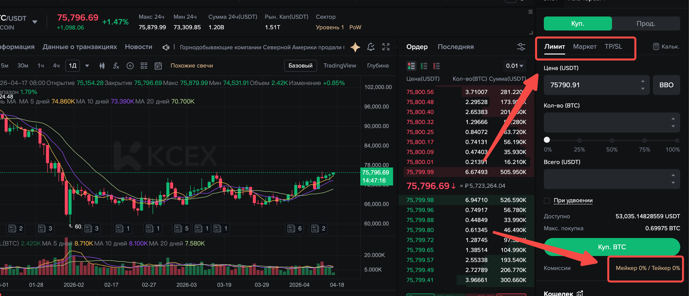
Task: Set amount slider to 50%
Action: [x=612, y=140]
